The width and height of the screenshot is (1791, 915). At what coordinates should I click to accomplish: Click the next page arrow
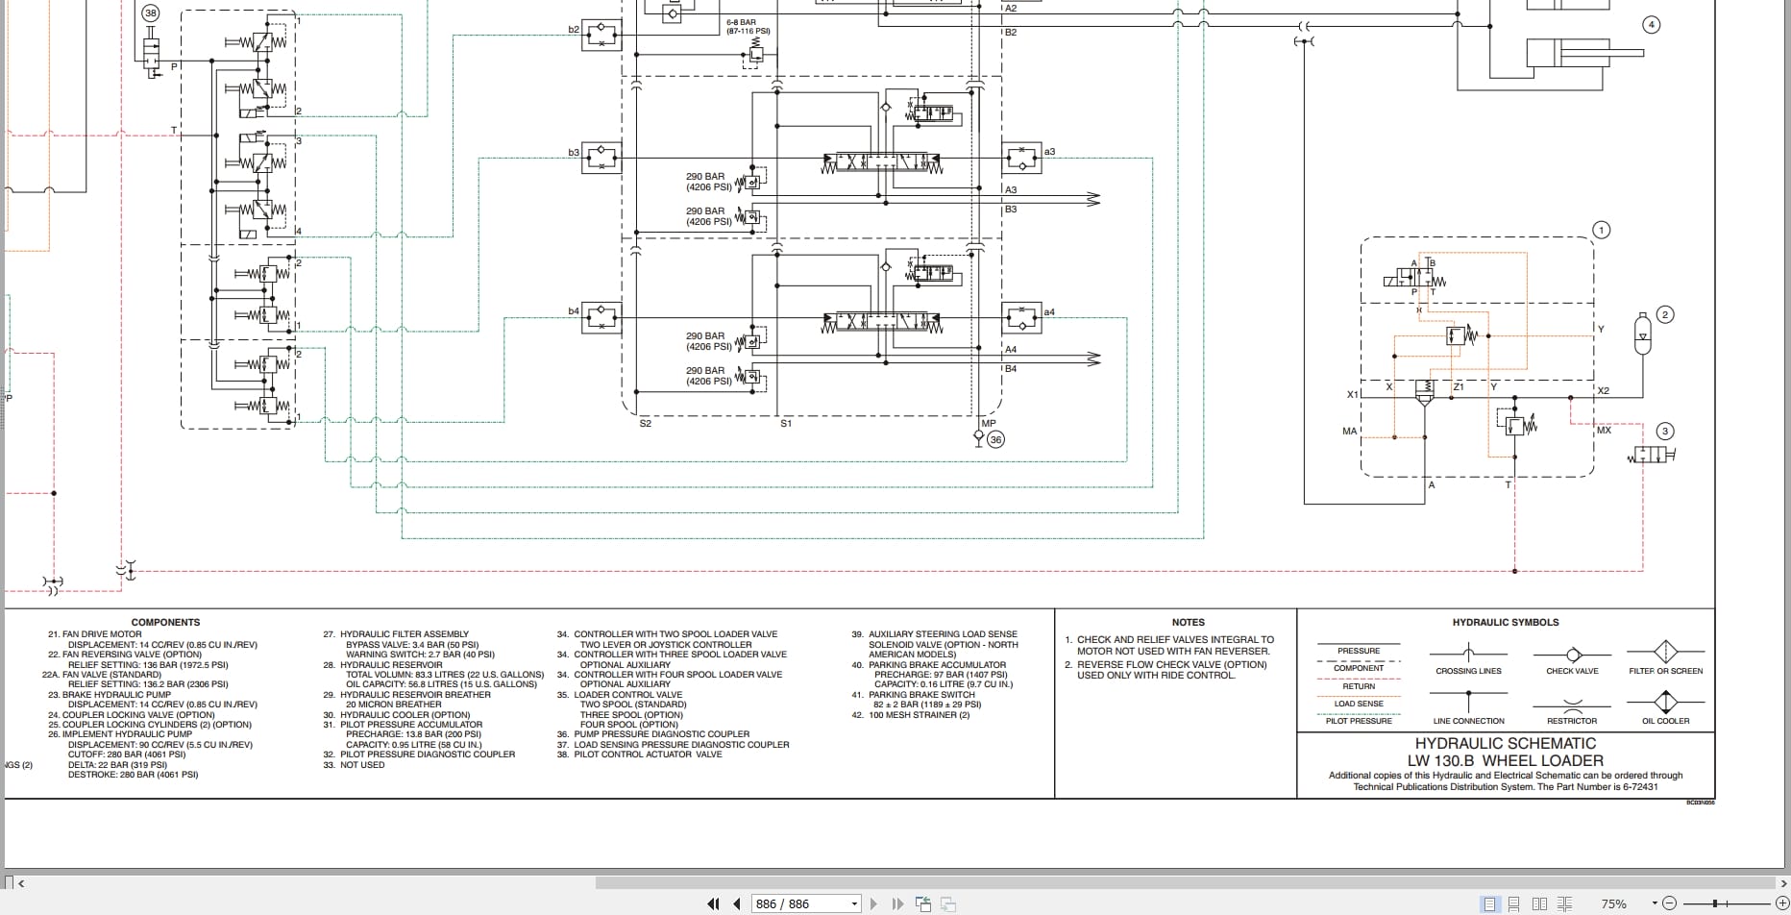[x=873, y=903]
